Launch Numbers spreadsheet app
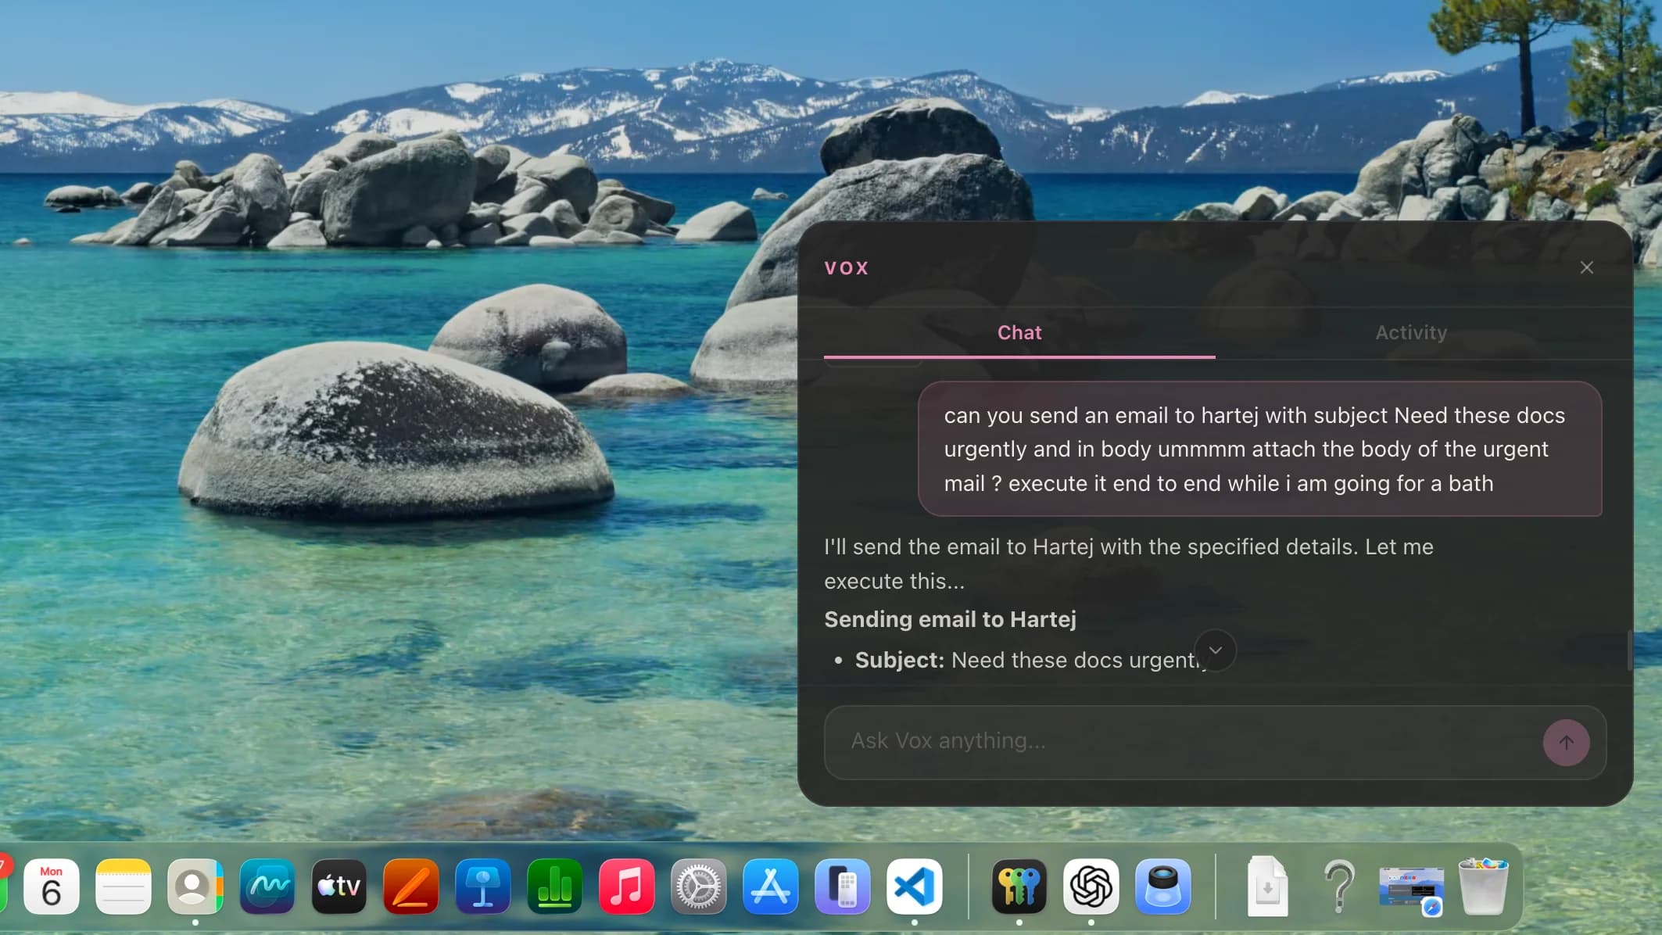This screenshot has width=1662, height=935. pos(555,887)
